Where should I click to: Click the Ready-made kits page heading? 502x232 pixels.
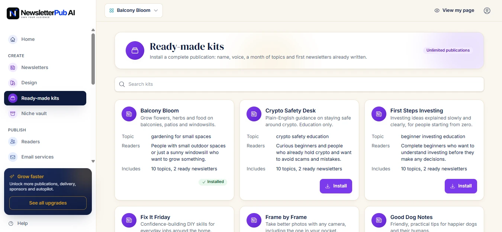[187, 46]
